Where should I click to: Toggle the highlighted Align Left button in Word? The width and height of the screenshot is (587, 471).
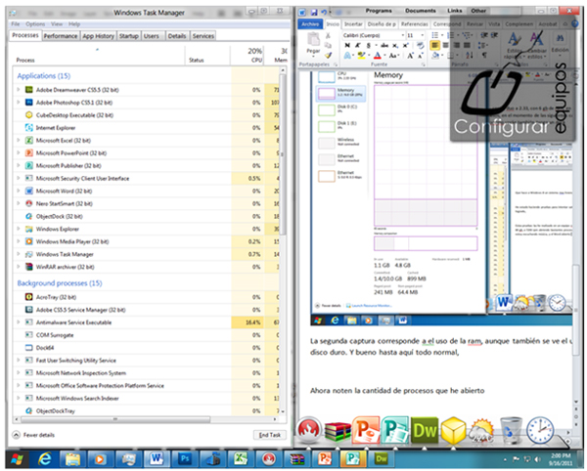coord(435,45)
